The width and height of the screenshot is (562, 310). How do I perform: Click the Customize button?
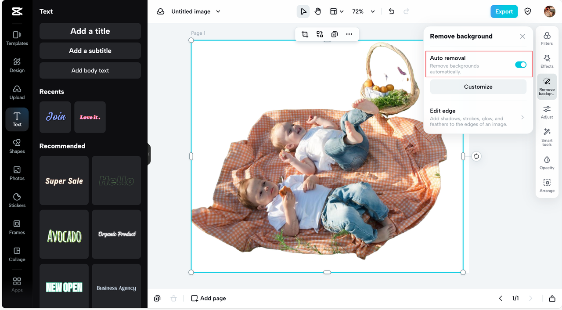click(478, 87)
